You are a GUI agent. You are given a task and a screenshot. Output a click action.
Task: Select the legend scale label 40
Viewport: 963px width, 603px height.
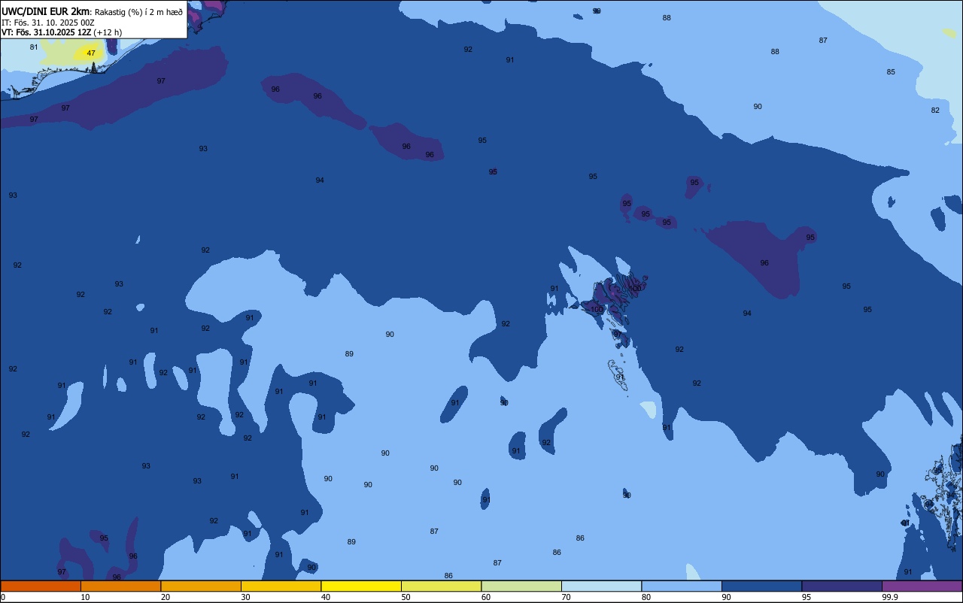326,597
